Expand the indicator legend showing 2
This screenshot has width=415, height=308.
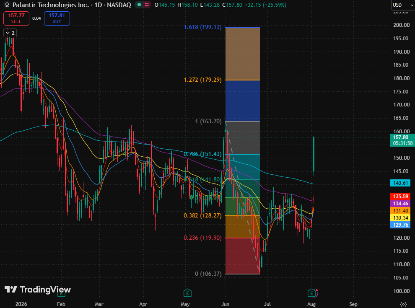click(10, 33)
